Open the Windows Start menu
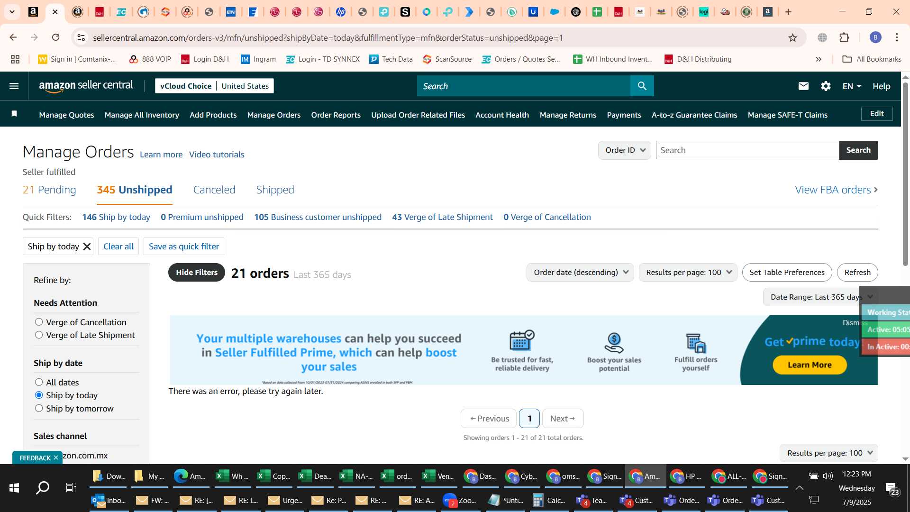910x512 pixels. click(14, 487)
